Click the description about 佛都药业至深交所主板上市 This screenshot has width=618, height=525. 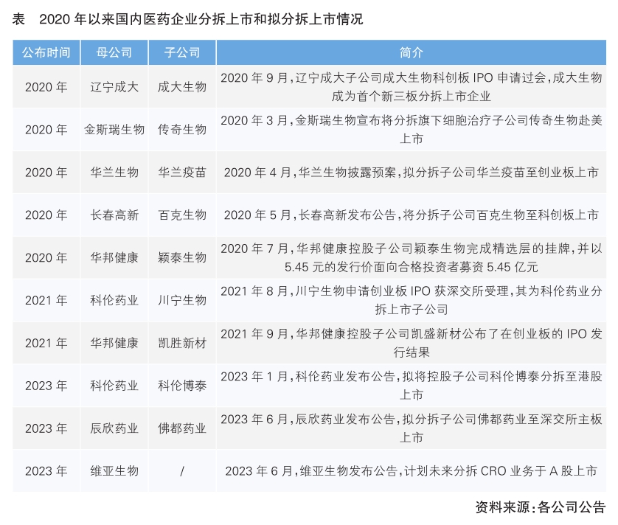tap(411, 428)
